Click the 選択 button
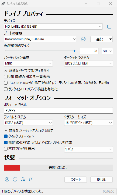The width and height of the screenshot is (117, 195). click(x=100, y=39)
